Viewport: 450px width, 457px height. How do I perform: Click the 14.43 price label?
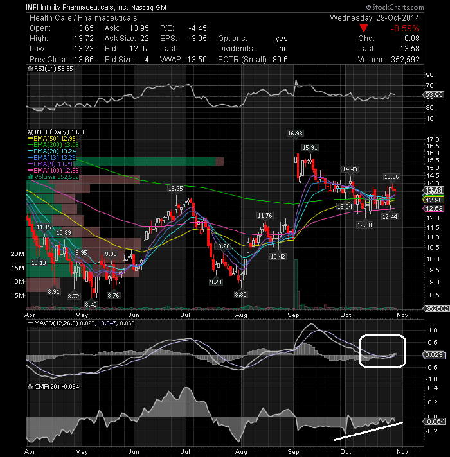click(350, 169)
